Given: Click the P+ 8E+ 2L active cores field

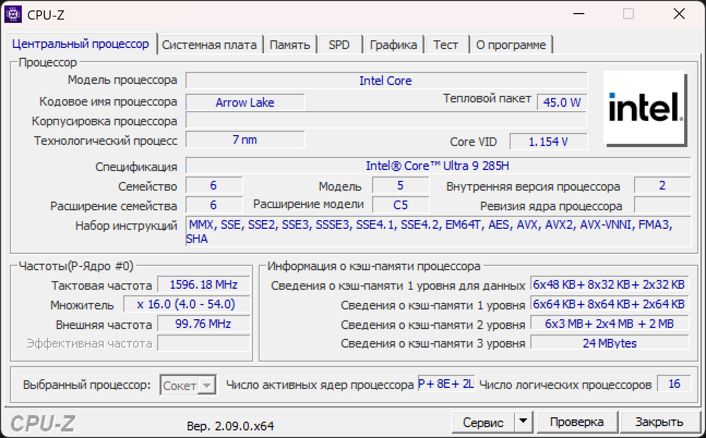Looking at the screenshot, I should tap(446, 384).
